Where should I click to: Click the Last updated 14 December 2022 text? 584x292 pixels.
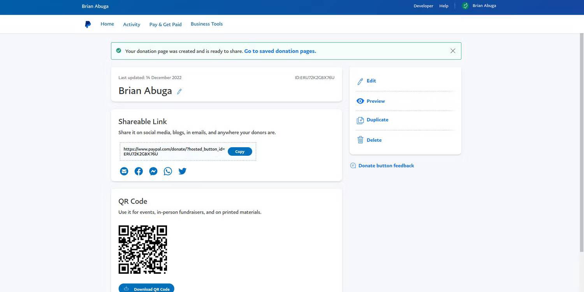click(150, 77)
